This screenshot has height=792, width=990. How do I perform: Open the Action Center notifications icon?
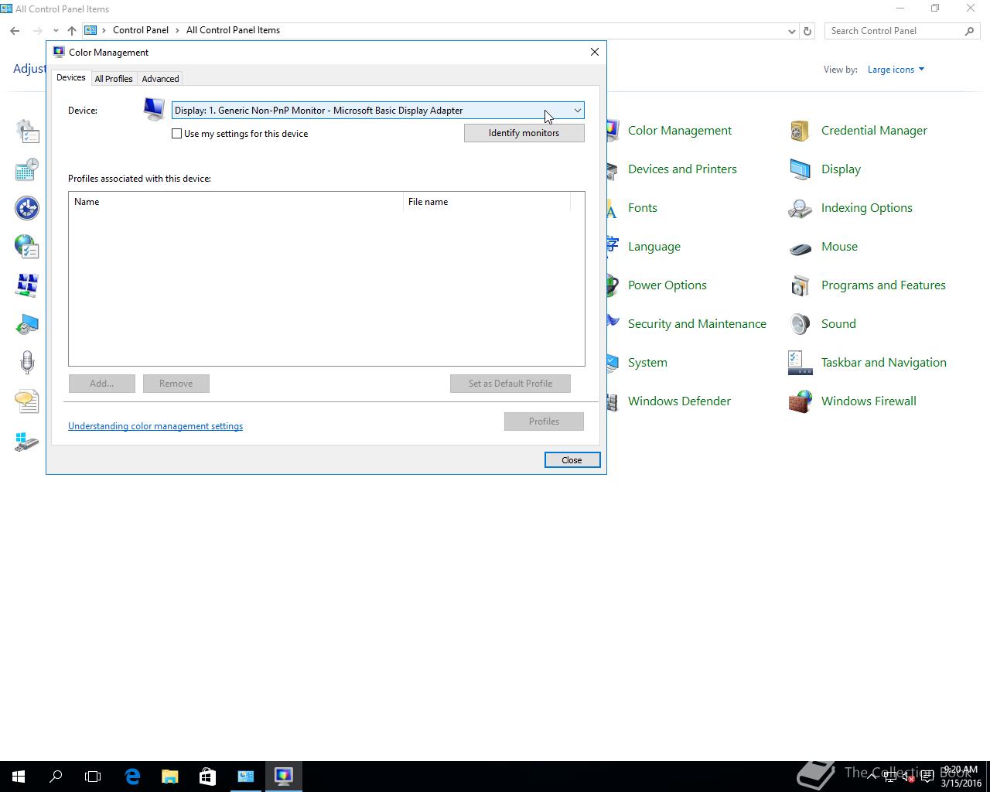(927, 776)
